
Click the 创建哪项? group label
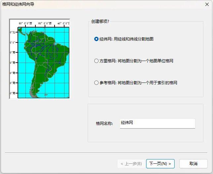click(x=100, y=21)
